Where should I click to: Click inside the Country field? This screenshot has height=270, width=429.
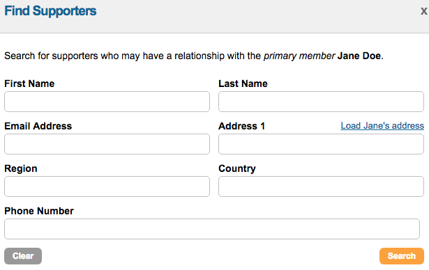tap(321, 186)
